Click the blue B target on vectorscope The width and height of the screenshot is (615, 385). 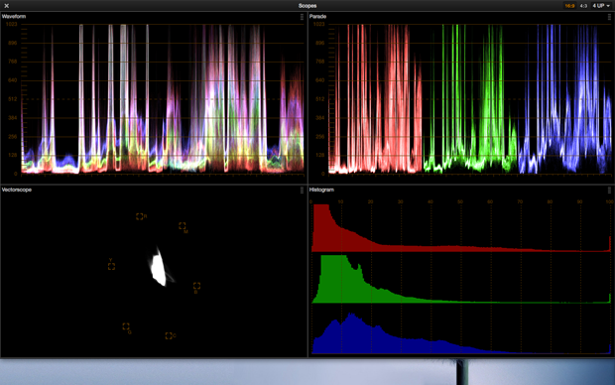196,286
